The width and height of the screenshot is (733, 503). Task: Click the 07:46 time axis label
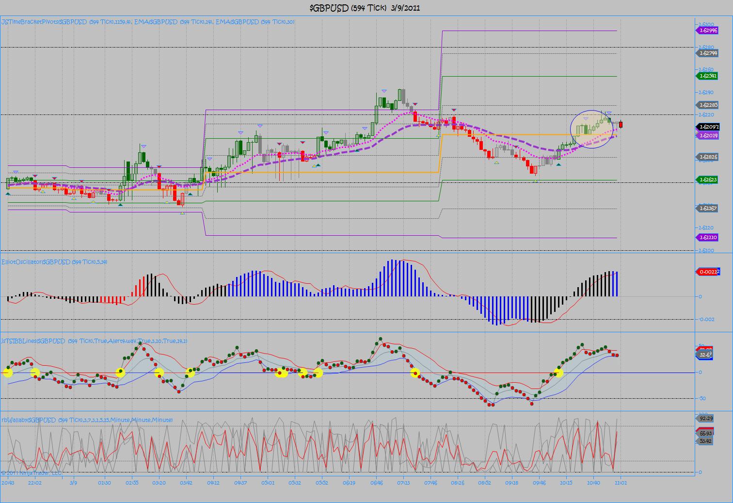tap(430, 483)
